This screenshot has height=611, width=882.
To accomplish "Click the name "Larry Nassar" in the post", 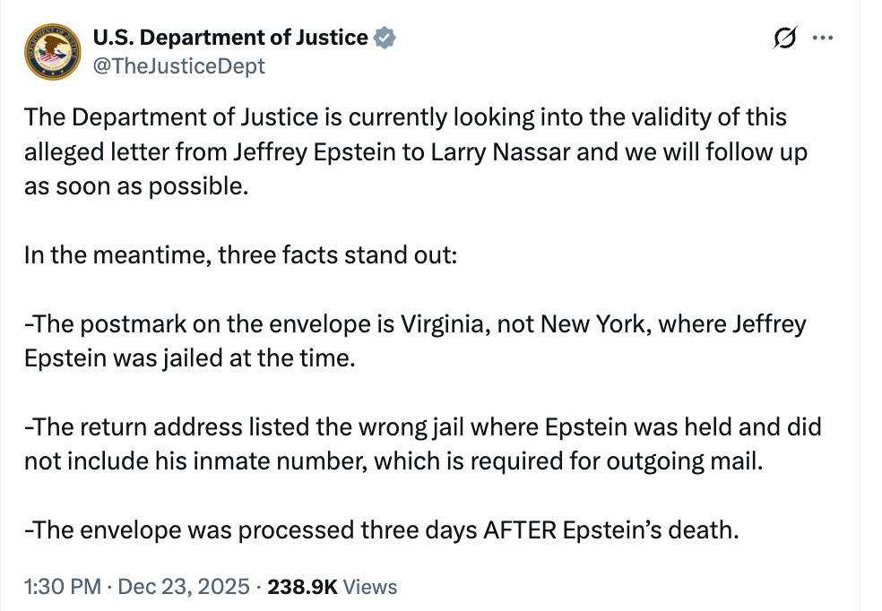I will point(498,151).
